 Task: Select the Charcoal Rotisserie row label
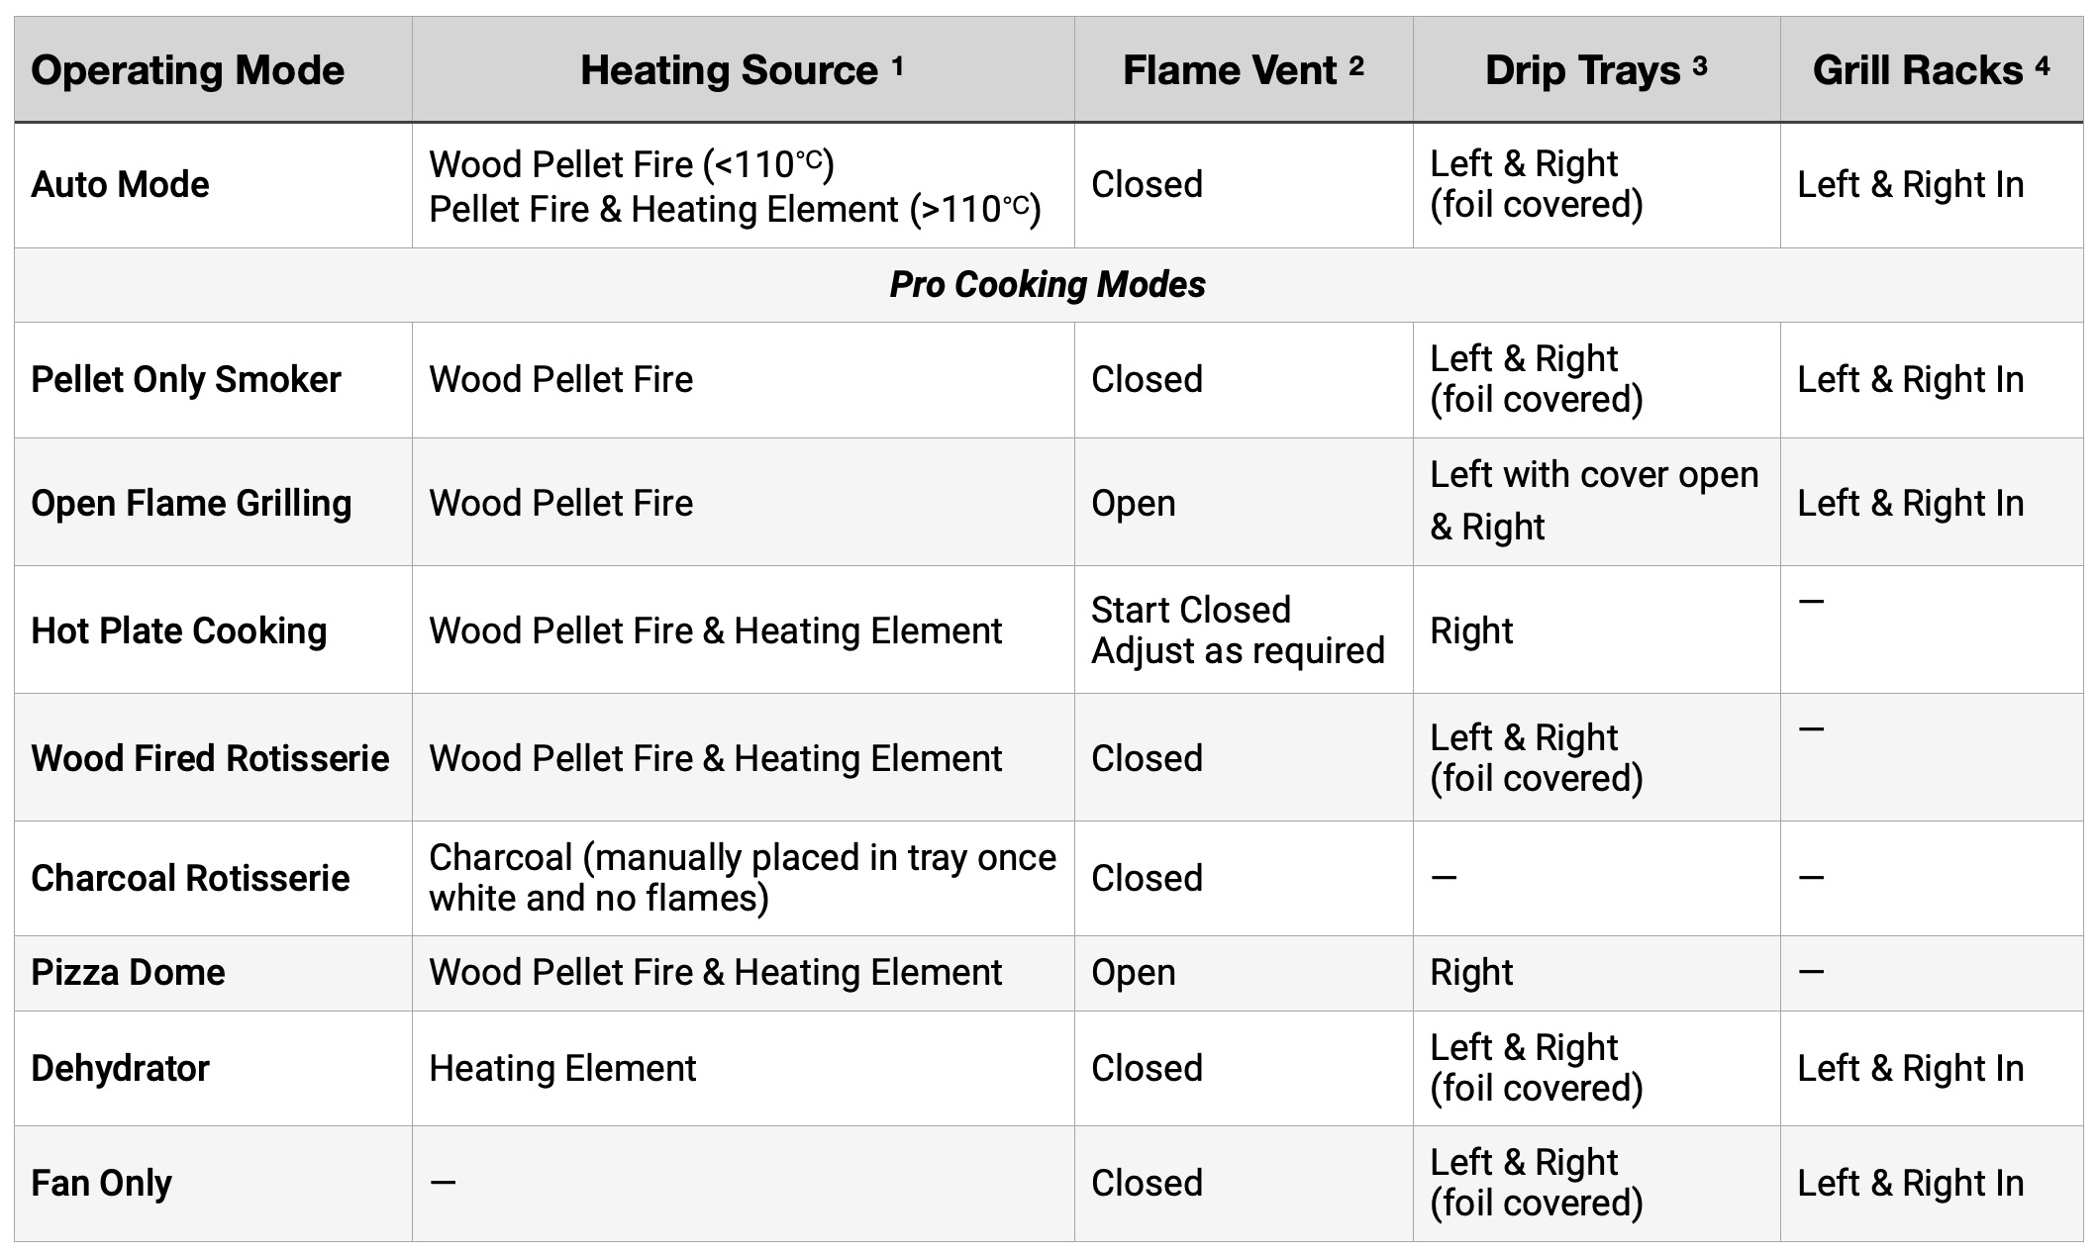190,879
